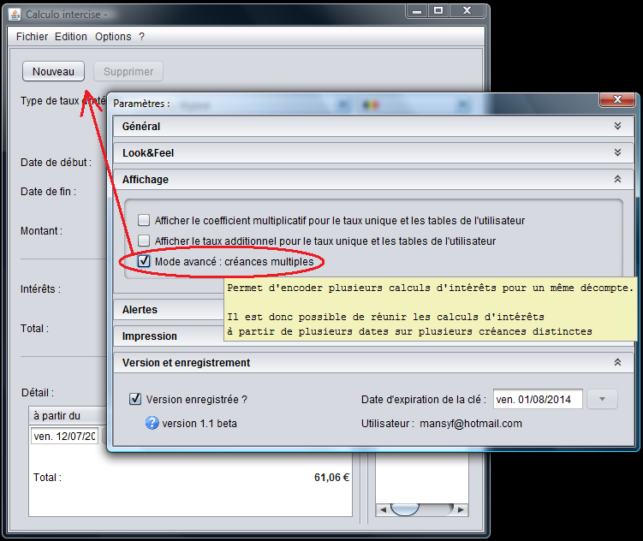Click the Nouveau button
643x541 pixels.
pos(53,72)
